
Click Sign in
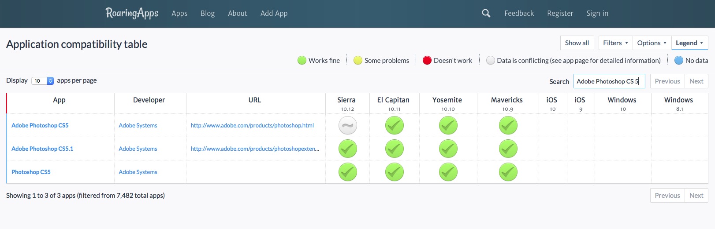tap(597, 13)
